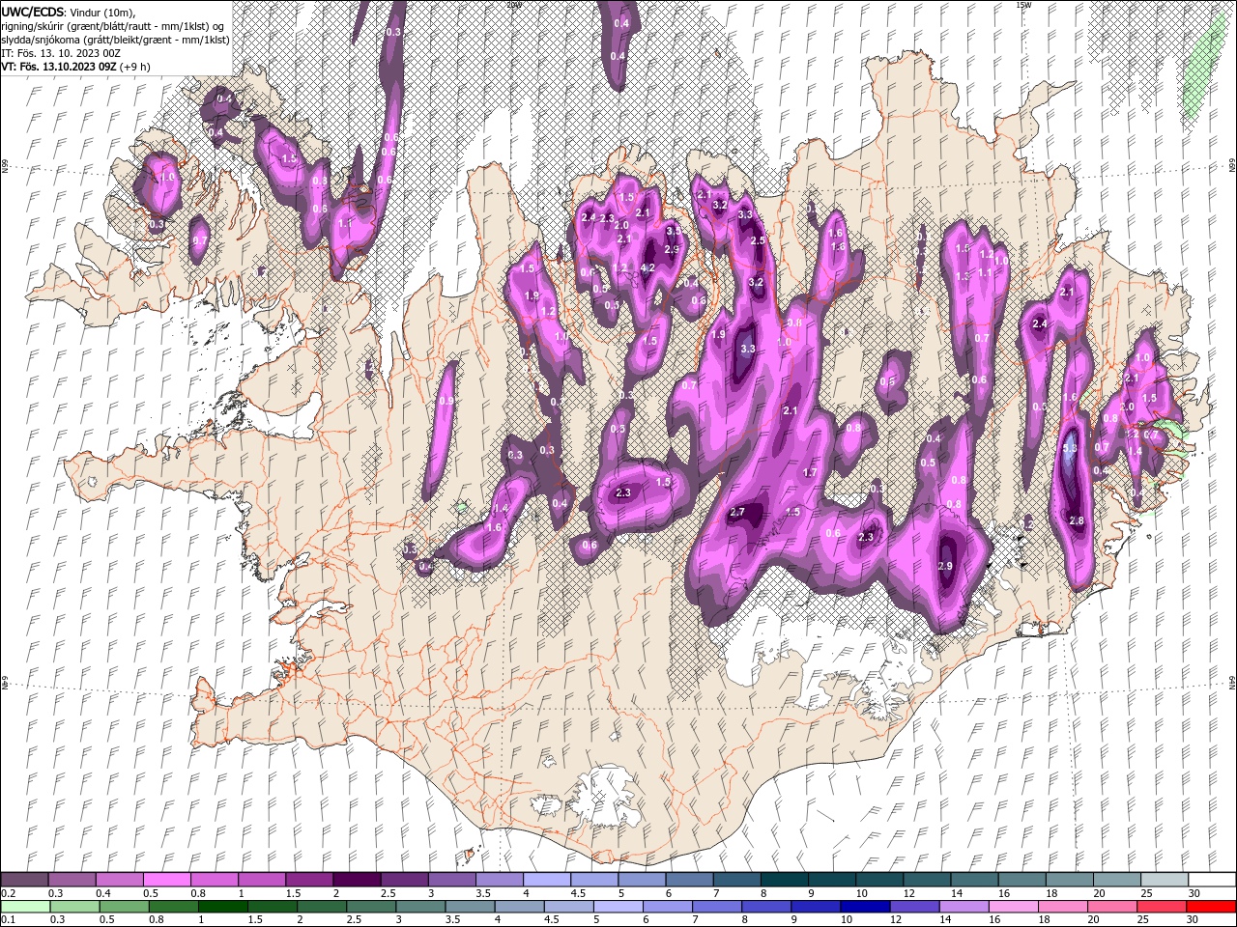Click the bright pink 0.5–0.8 legend swatch
Screen dimensions: 1237x927
166,879
